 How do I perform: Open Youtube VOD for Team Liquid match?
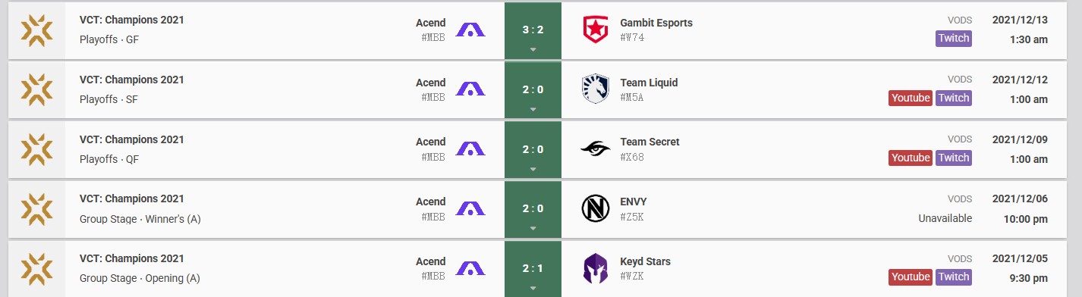[911, 98]
